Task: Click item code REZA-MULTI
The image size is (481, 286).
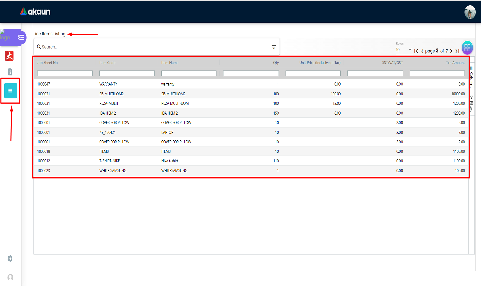Action: click(109, 104)
